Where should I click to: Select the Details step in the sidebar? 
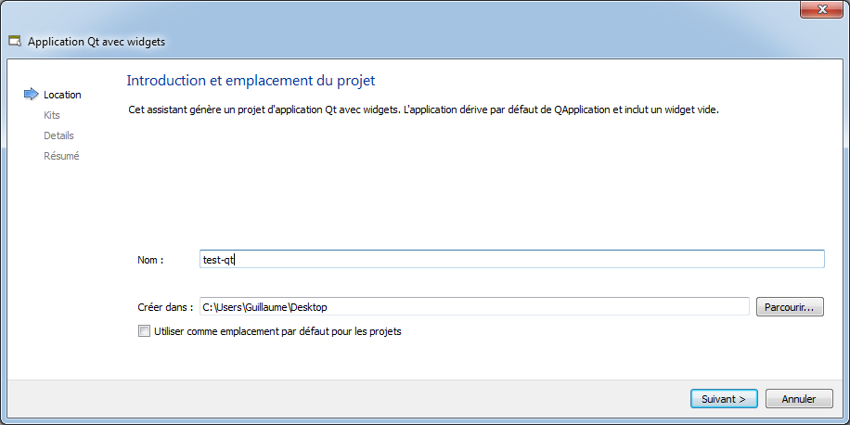click(58, 136)
